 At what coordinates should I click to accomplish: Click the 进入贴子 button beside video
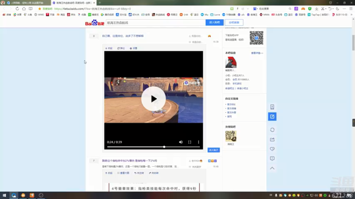click(x=213, y=150)
